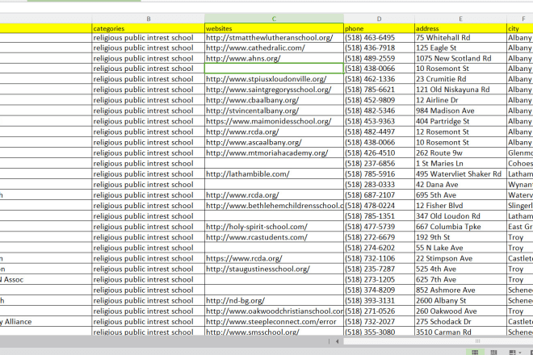Image resolution: width=533 pixels, height=355 pixels.
Task: Select column D header
Action: [379, 19]
